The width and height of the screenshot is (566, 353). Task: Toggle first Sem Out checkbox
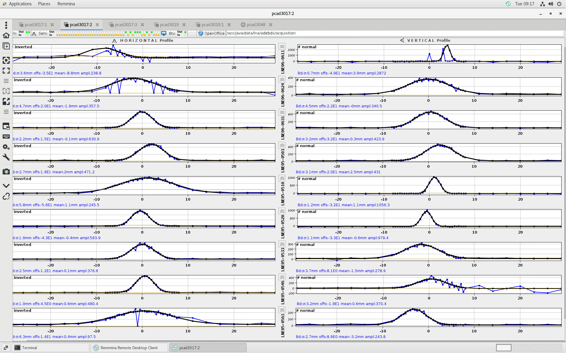click(57, 32)
